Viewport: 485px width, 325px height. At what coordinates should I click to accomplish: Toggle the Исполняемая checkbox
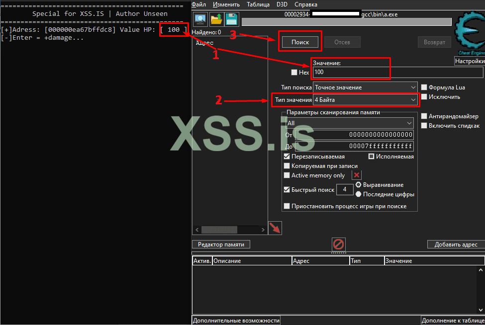371,157
